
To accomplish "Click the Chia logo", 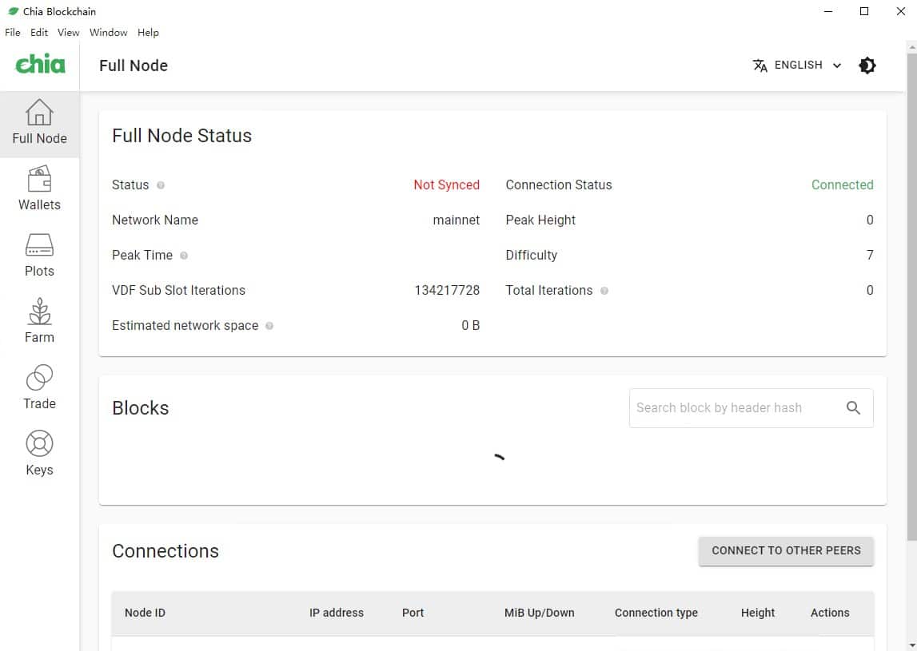I will [x=40, y=65].
